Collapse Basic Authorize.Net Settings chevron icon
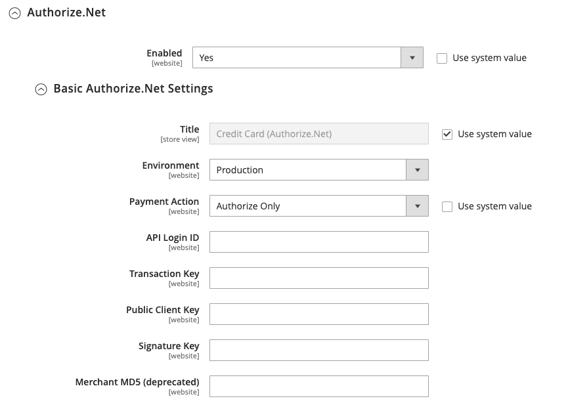 [41, 89]
